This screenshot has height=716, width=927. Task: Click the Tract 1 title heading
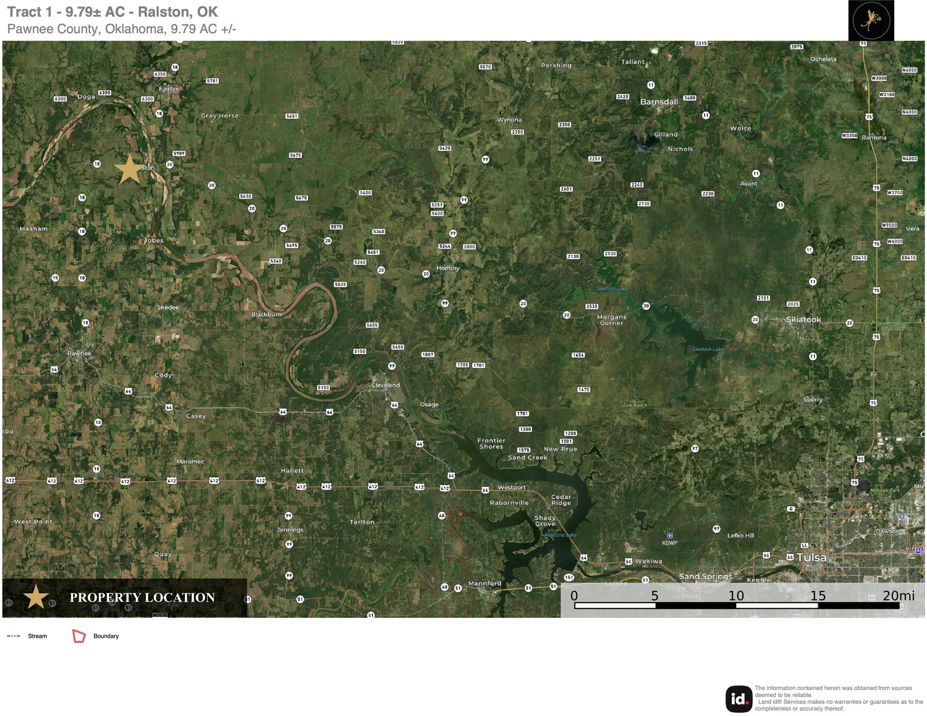click(x=112, y=12)
